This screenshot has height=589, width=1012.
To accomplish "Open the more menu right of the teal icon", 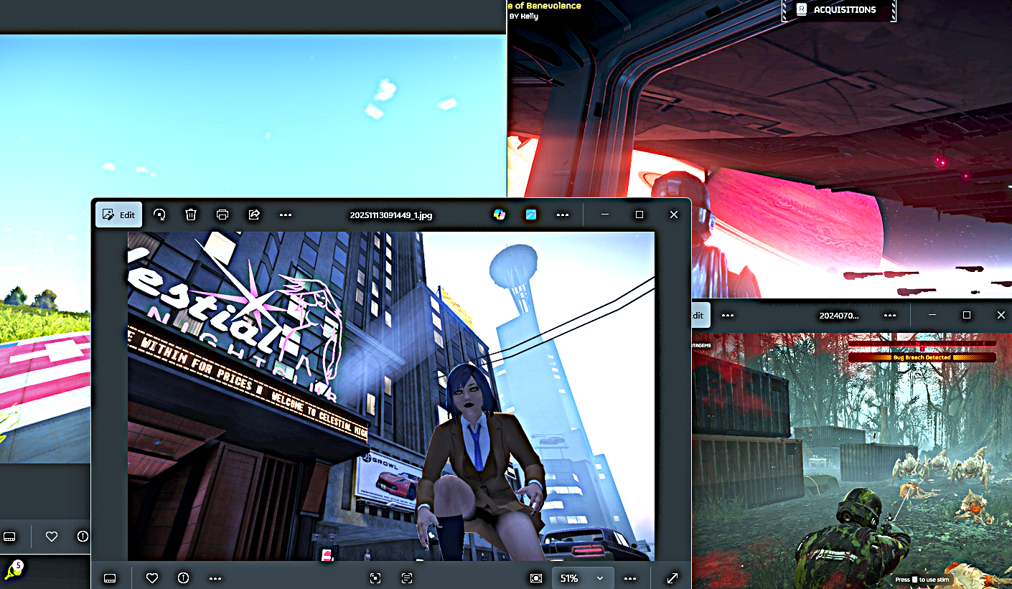I will 563,215.
